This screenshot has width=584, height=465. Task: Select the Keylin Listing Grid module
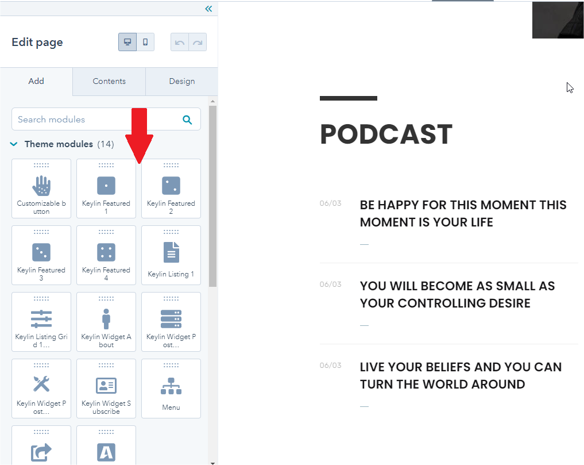(41, 322)
